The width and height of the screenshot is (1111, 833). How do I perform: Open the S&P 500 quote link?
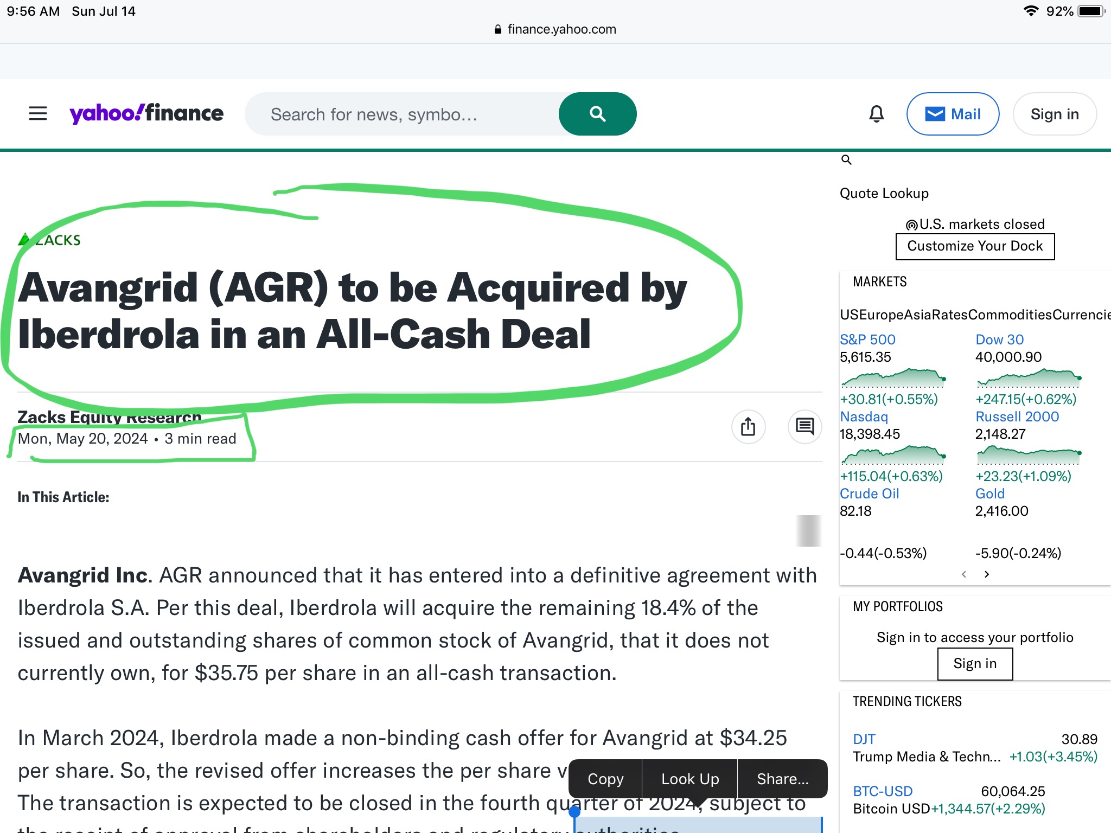[x=867, y=339]
